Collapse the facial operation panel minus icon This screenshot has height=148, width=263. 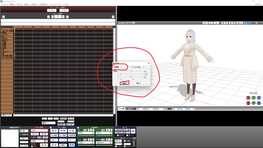[78, 128]
